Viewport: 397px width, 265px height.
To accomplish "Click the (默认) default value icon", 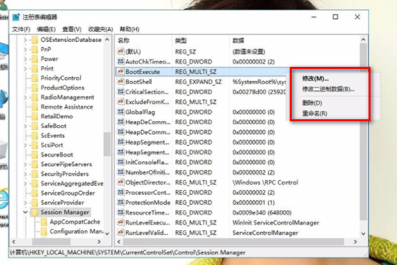I will pos(120,52).
